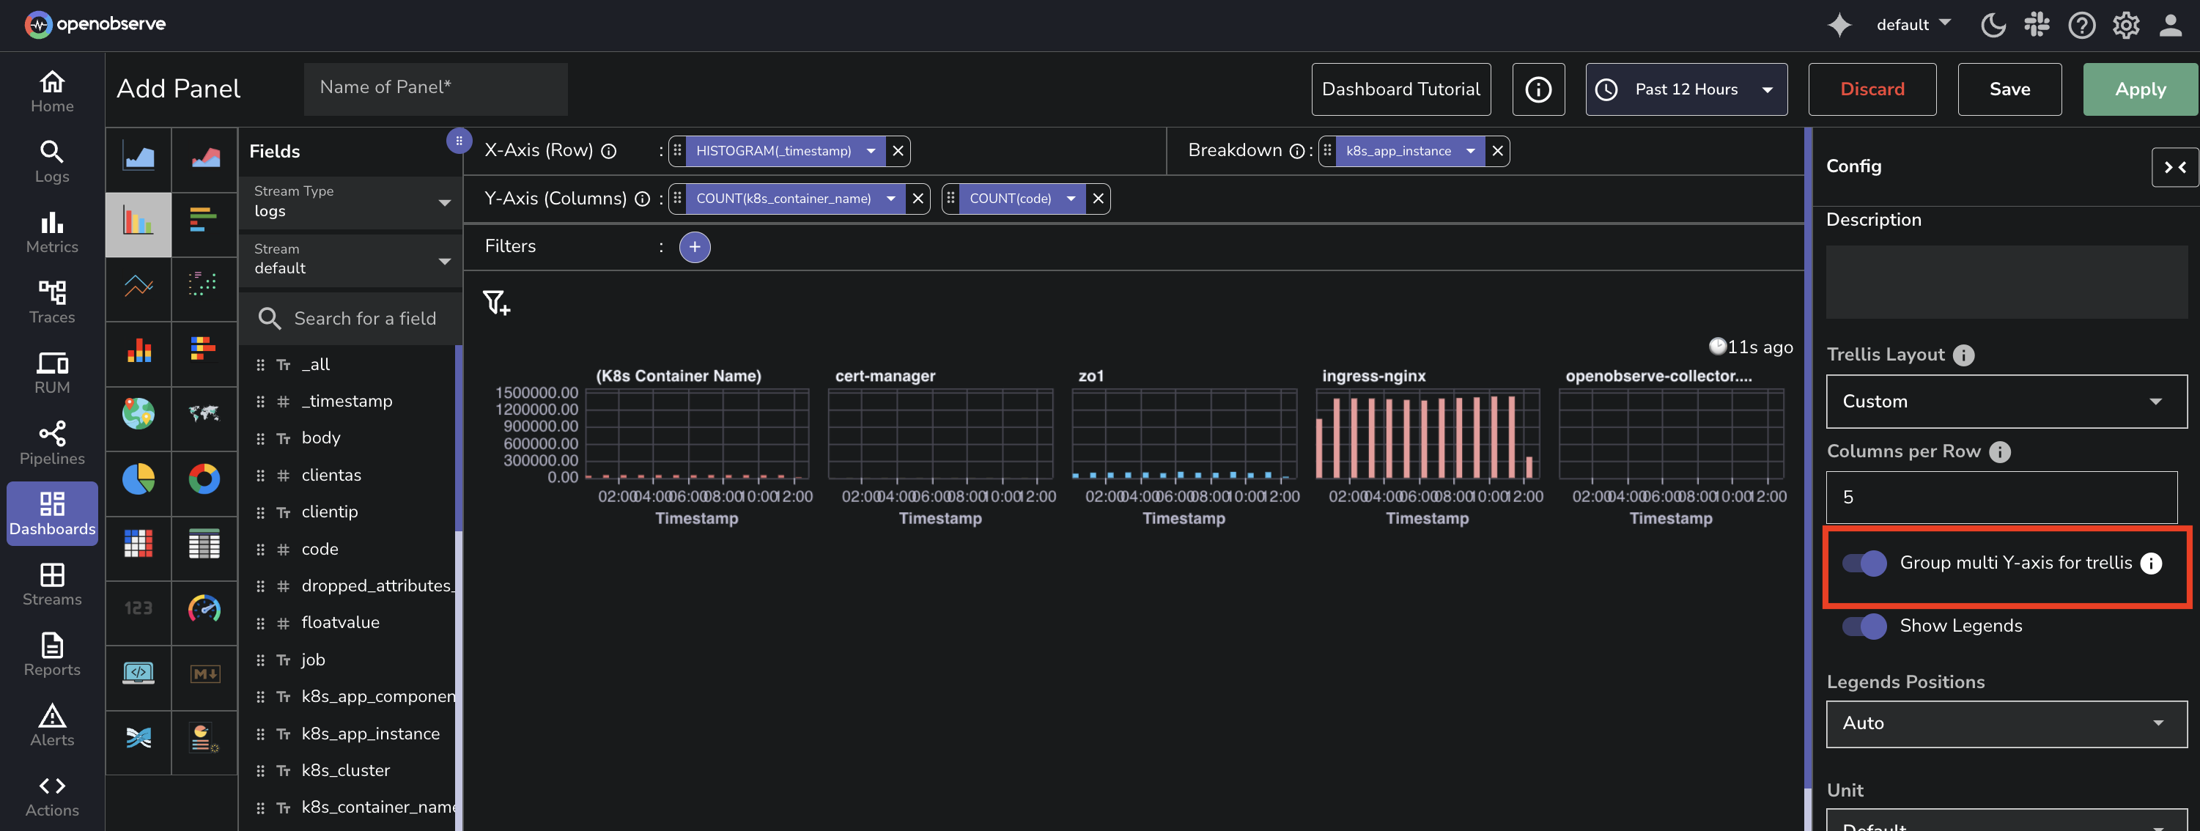Toggle Group multi Y-axis for trellis
This screenshot has width=2200, height=831.
click(1864, 563)
